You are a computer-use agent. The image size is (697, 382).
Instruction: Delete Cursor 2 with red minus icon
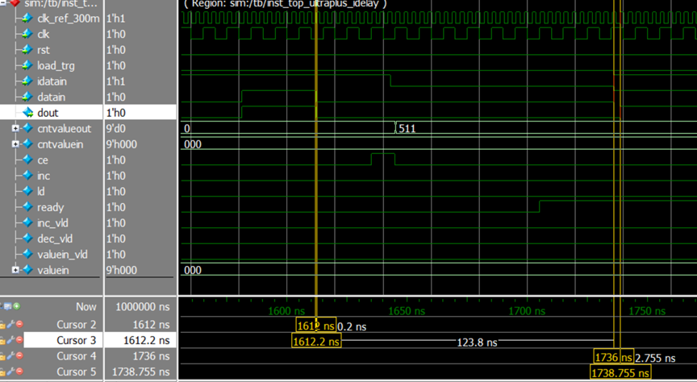[x=19, y=325]
